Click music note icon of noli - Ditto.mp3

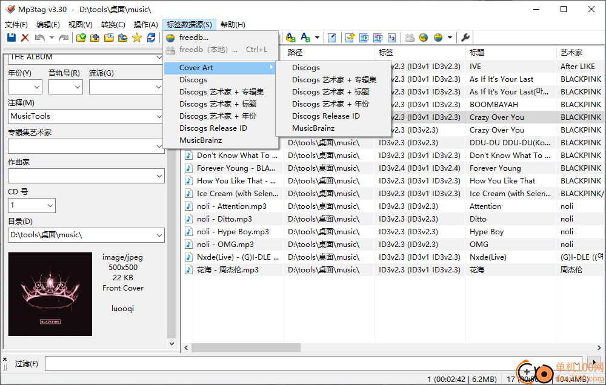point(188,219)
